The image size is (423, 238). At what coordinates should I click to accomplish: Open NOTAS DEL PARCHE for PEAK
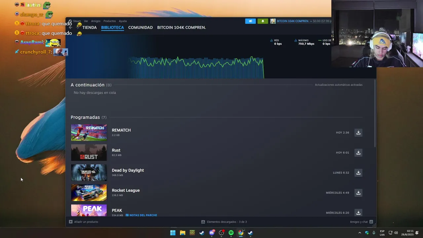tap(141, 215)
